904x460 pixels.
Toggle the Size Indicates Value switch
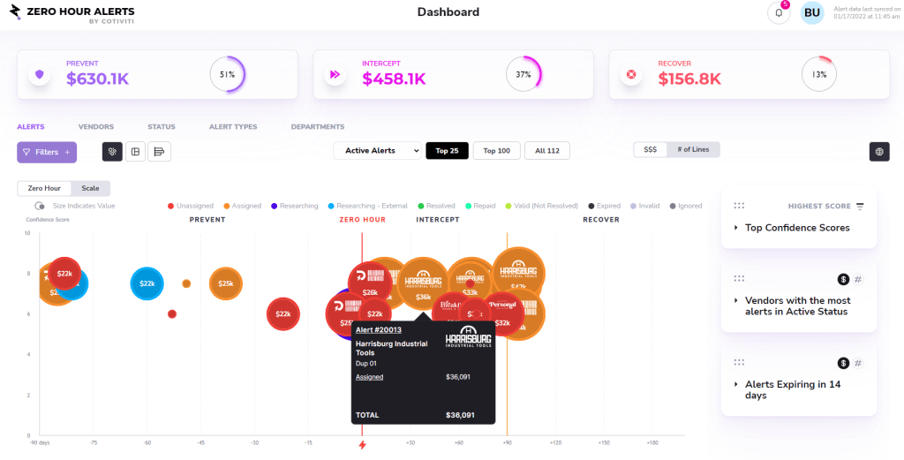(x=40, y=206)
